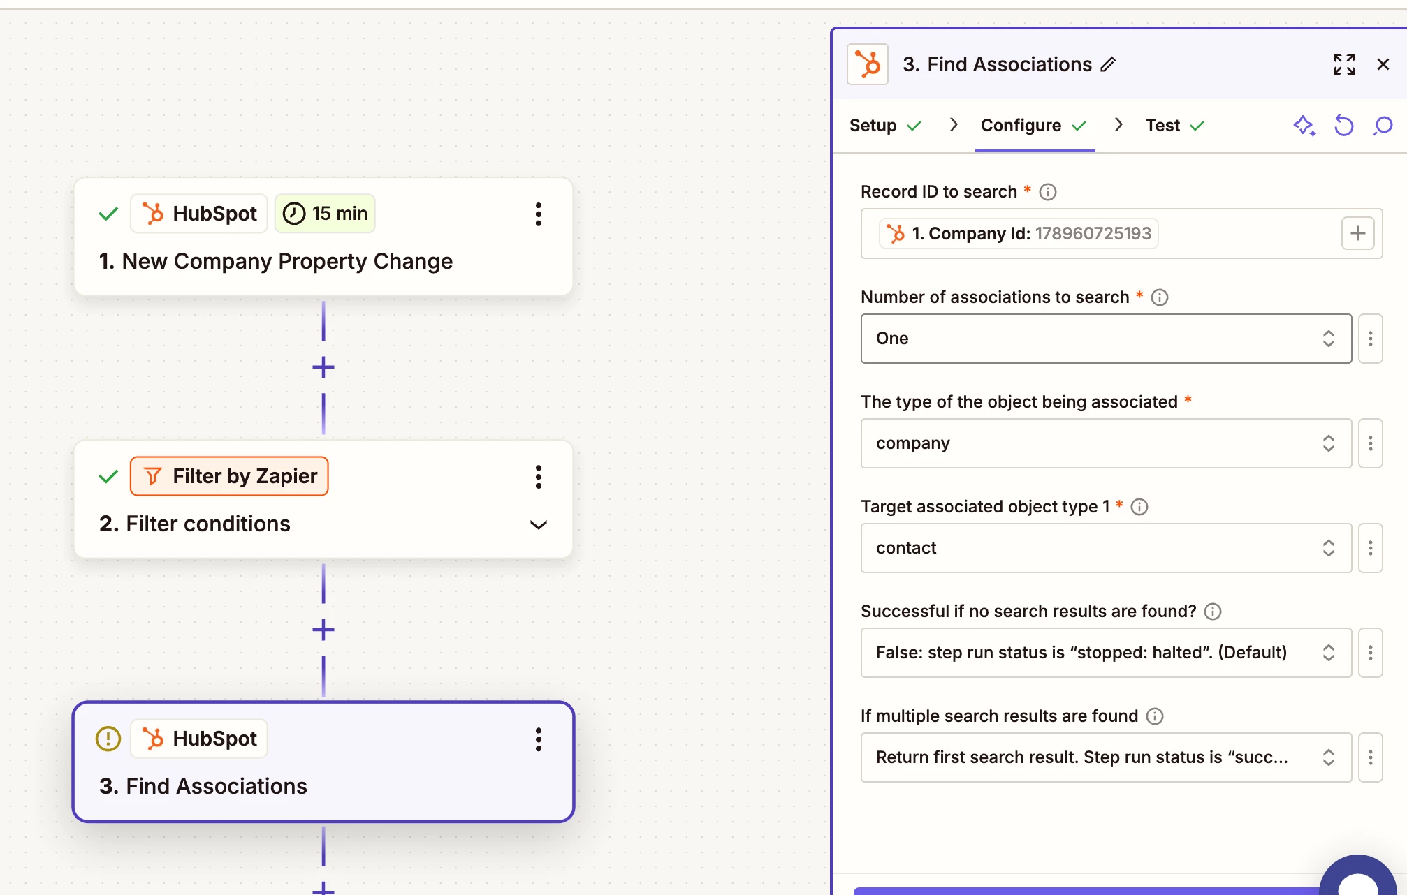Click the Record ID to search input field
This screenshot has height=895, width=1407.
pos(1121,234)
